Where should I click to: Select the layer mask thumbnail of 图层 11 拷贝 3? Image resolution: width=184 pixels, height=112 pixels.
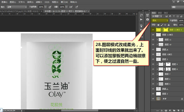pyautogui.click(x=166, y=30)
